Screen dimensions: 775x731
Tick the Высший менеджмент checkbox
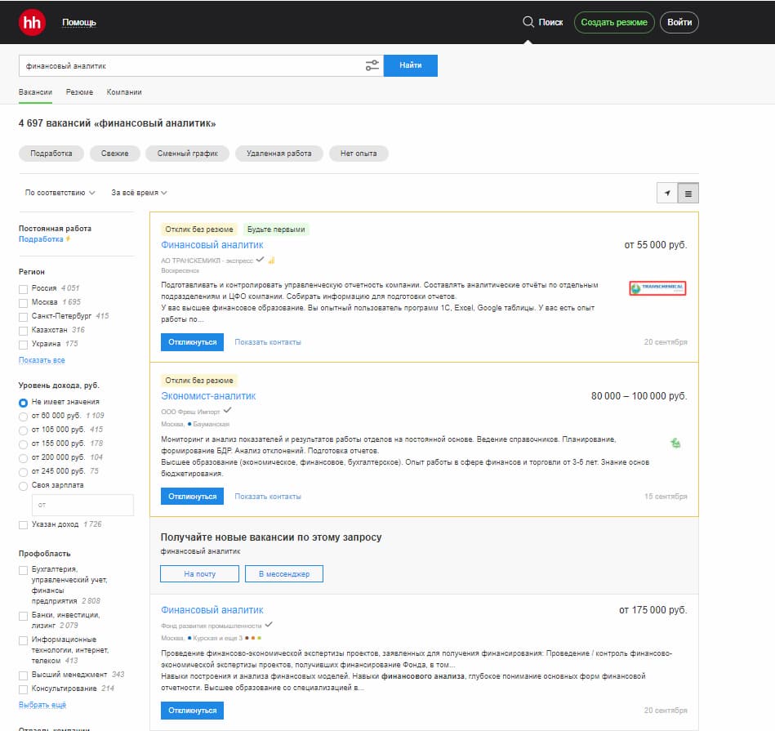(x=23, y=675)
